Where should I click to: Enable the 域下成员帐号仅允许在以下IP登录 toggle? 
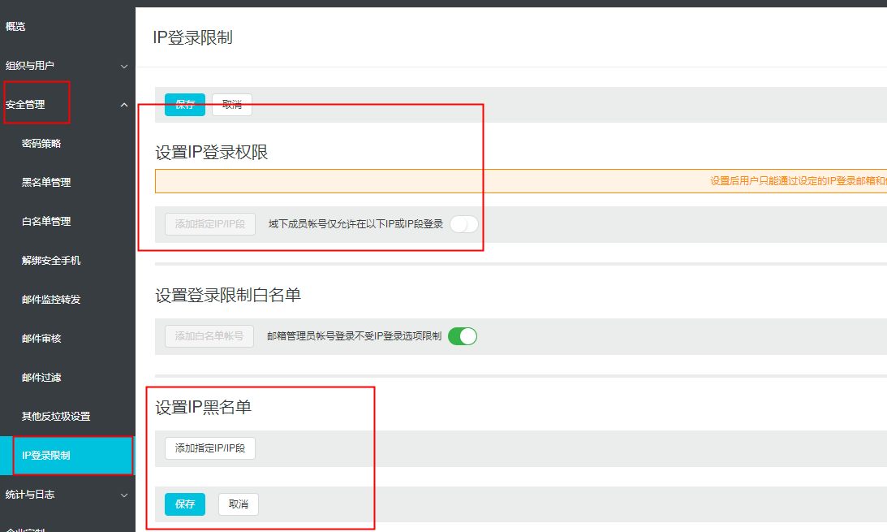click(464, 224)
